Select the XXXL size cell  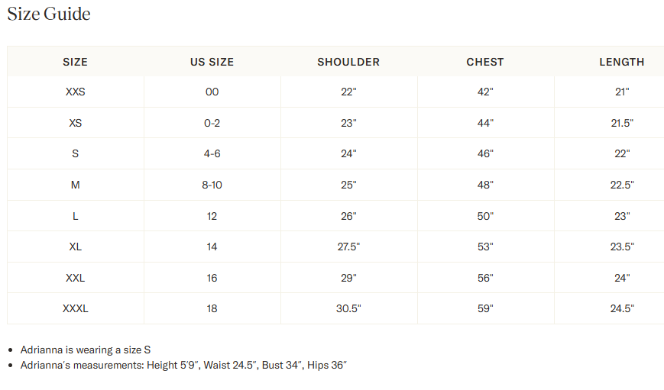coord(75,308)
